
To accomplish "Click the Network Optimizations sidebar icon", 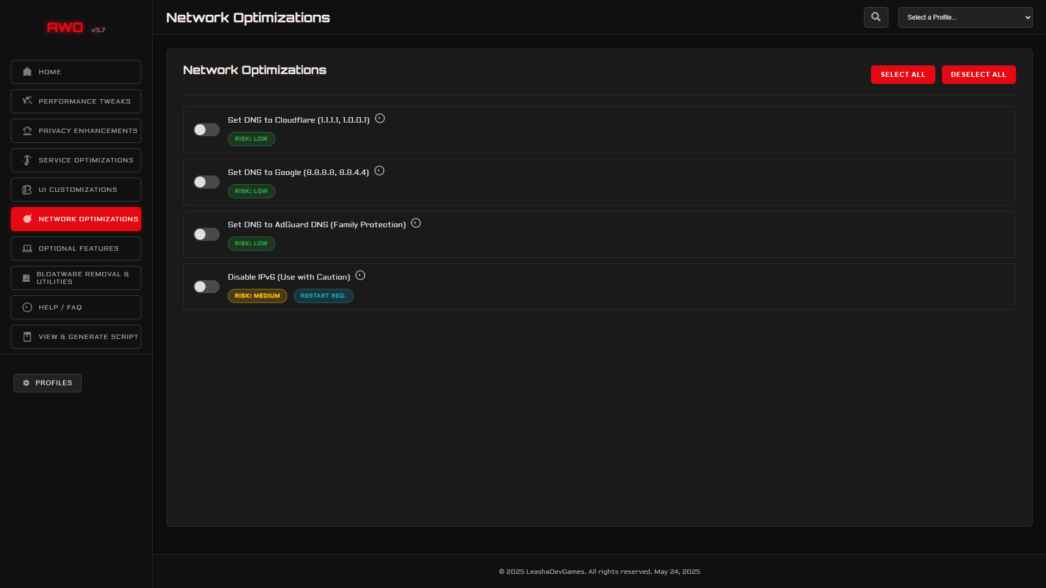I will tap(27, 219).
